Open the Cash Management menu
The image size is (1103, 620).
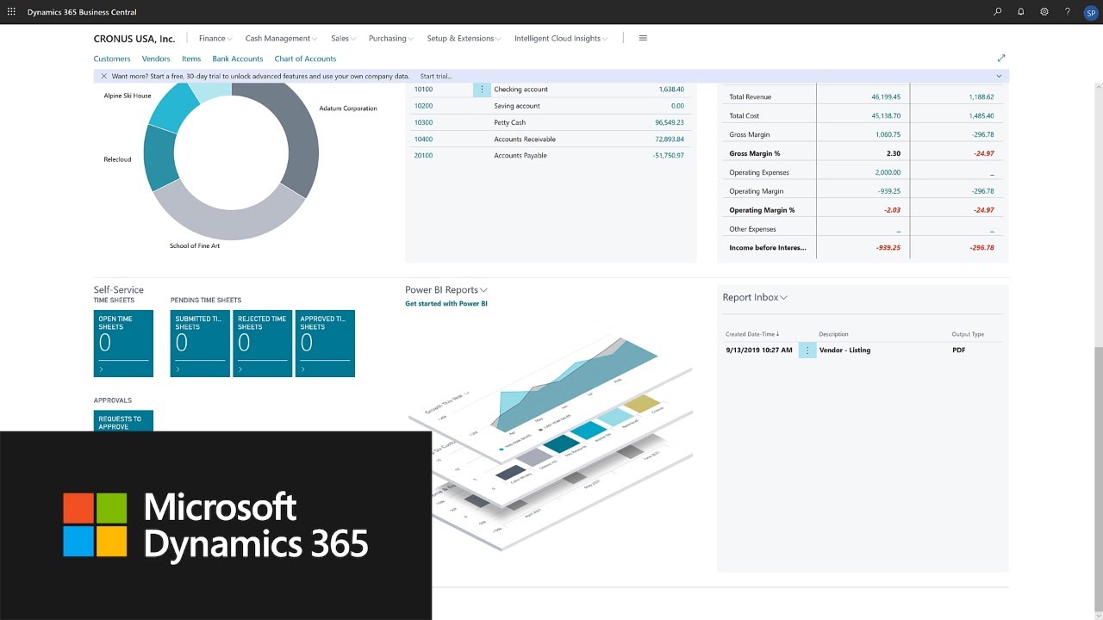(x=281, y=39)
